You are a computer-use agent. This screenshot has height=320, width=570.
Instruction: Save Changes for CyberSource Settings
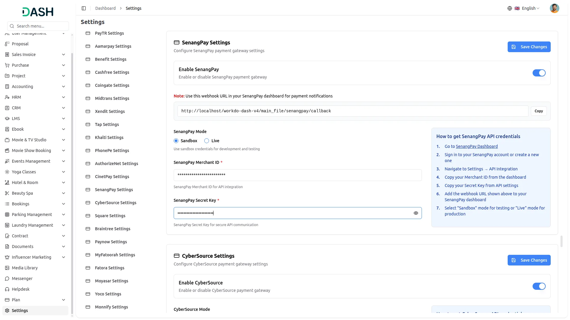[x=529, y=260]
